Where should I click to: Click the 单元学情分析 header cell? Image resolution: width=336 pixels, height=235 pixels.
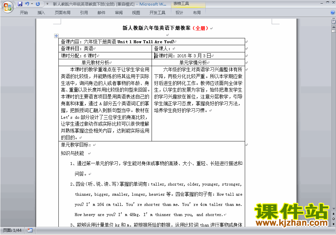pyautogui.click(x=198, y=63)
